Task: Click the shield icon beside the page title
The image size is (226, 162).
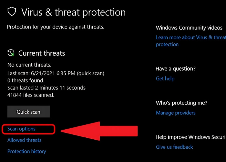Action: coord(12,12)
